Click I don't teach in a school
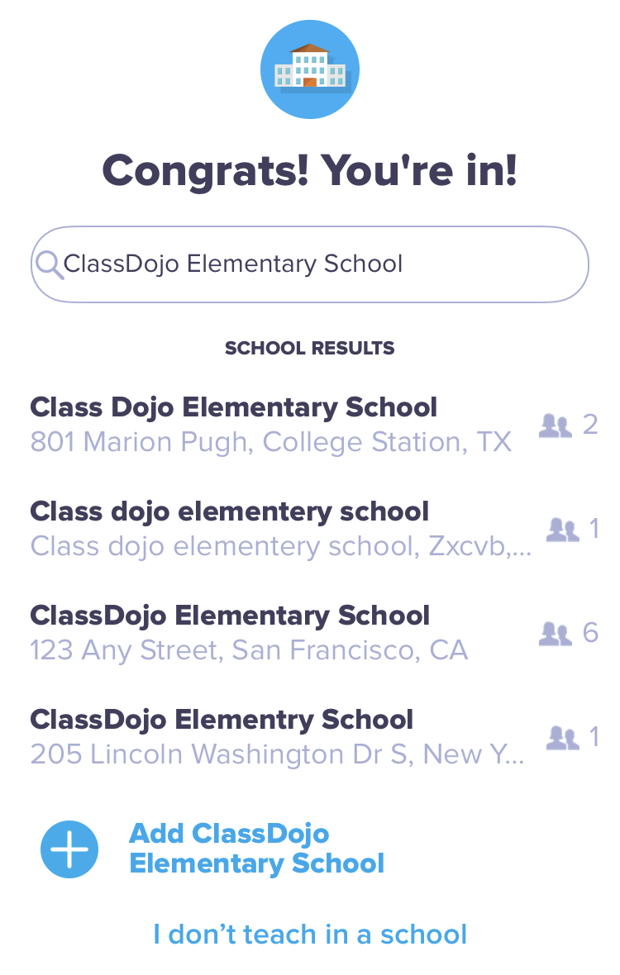Screen dimensions: 620x975 click(x=310, y=934)
